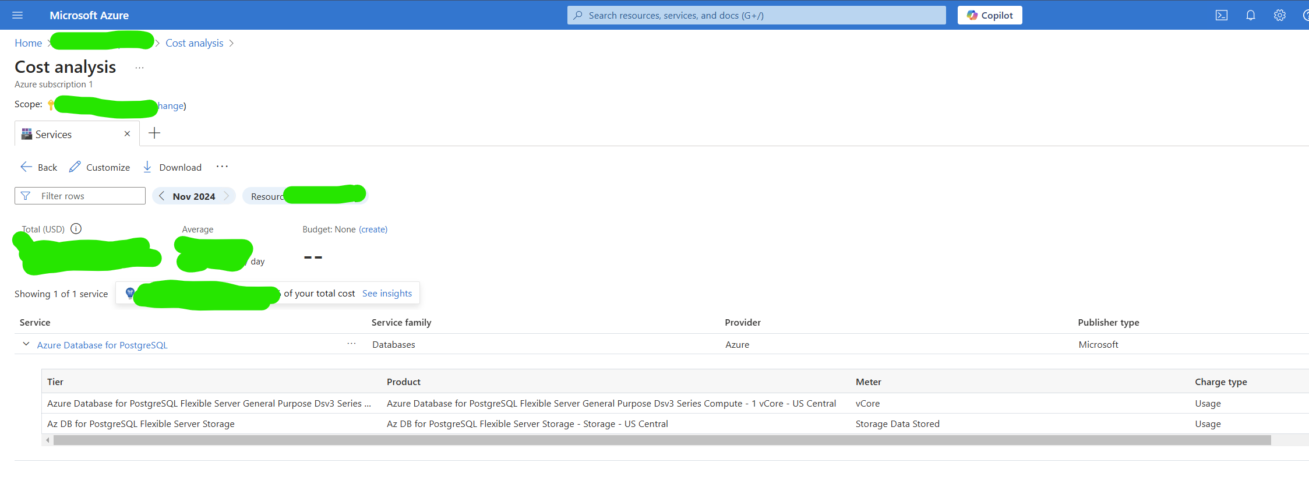Click the Dsv3 Series Compute product cell
The width and height of the screenshot is (1309, 487).
coord(611,404)
